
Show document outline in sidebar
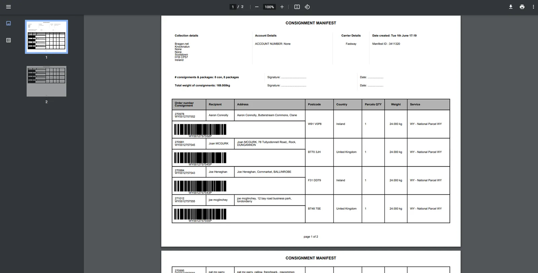pyautogui.click(x=8, y=40)
